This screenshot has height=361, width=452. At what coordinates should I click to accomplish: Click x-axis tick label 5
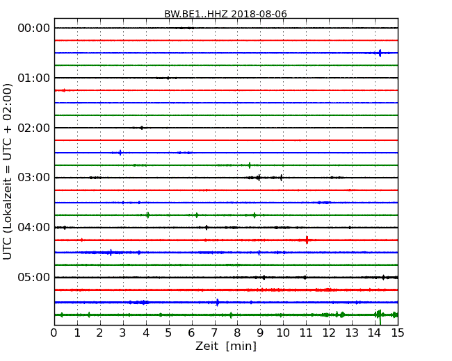pyautogui.click(x=169, y=333)
